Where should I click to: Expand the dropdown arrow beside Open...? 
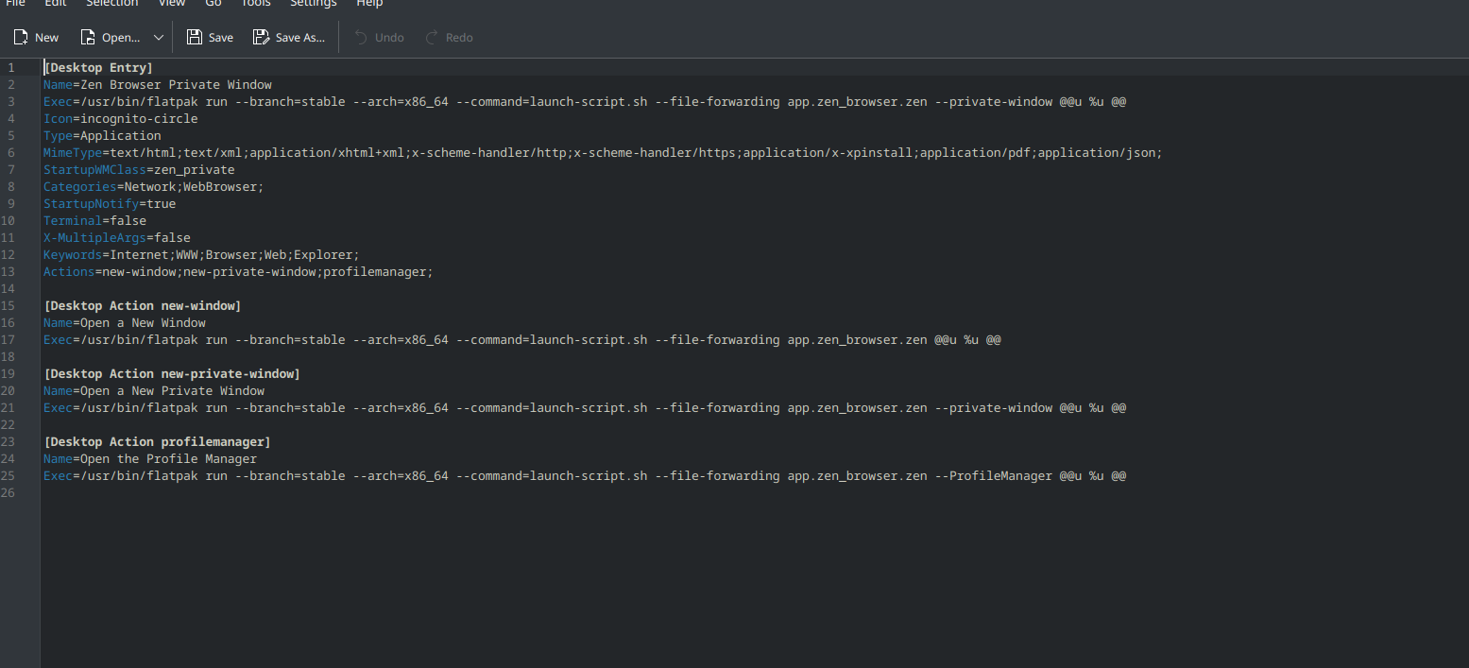[x=158, y=38]
